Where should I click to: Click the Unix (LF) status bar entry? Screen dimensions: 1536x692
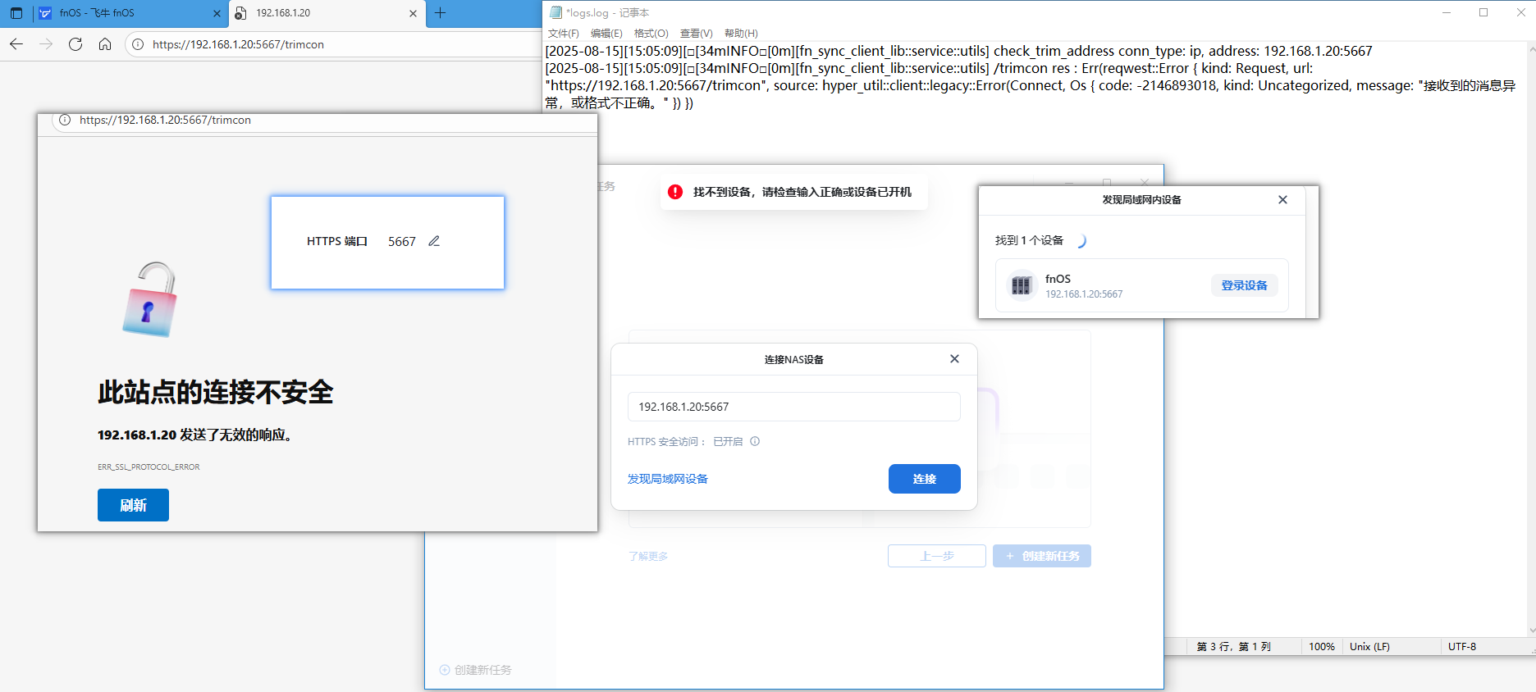(x=1369, y=647)
